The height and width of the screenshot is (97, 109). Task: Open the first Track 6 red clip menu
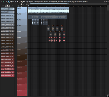tap(50, 38)
